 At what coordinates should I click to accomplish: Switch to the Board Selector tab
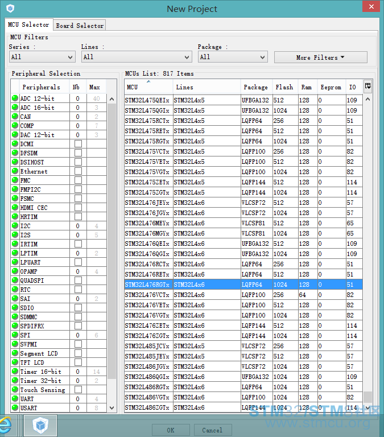tap(80, 26)
